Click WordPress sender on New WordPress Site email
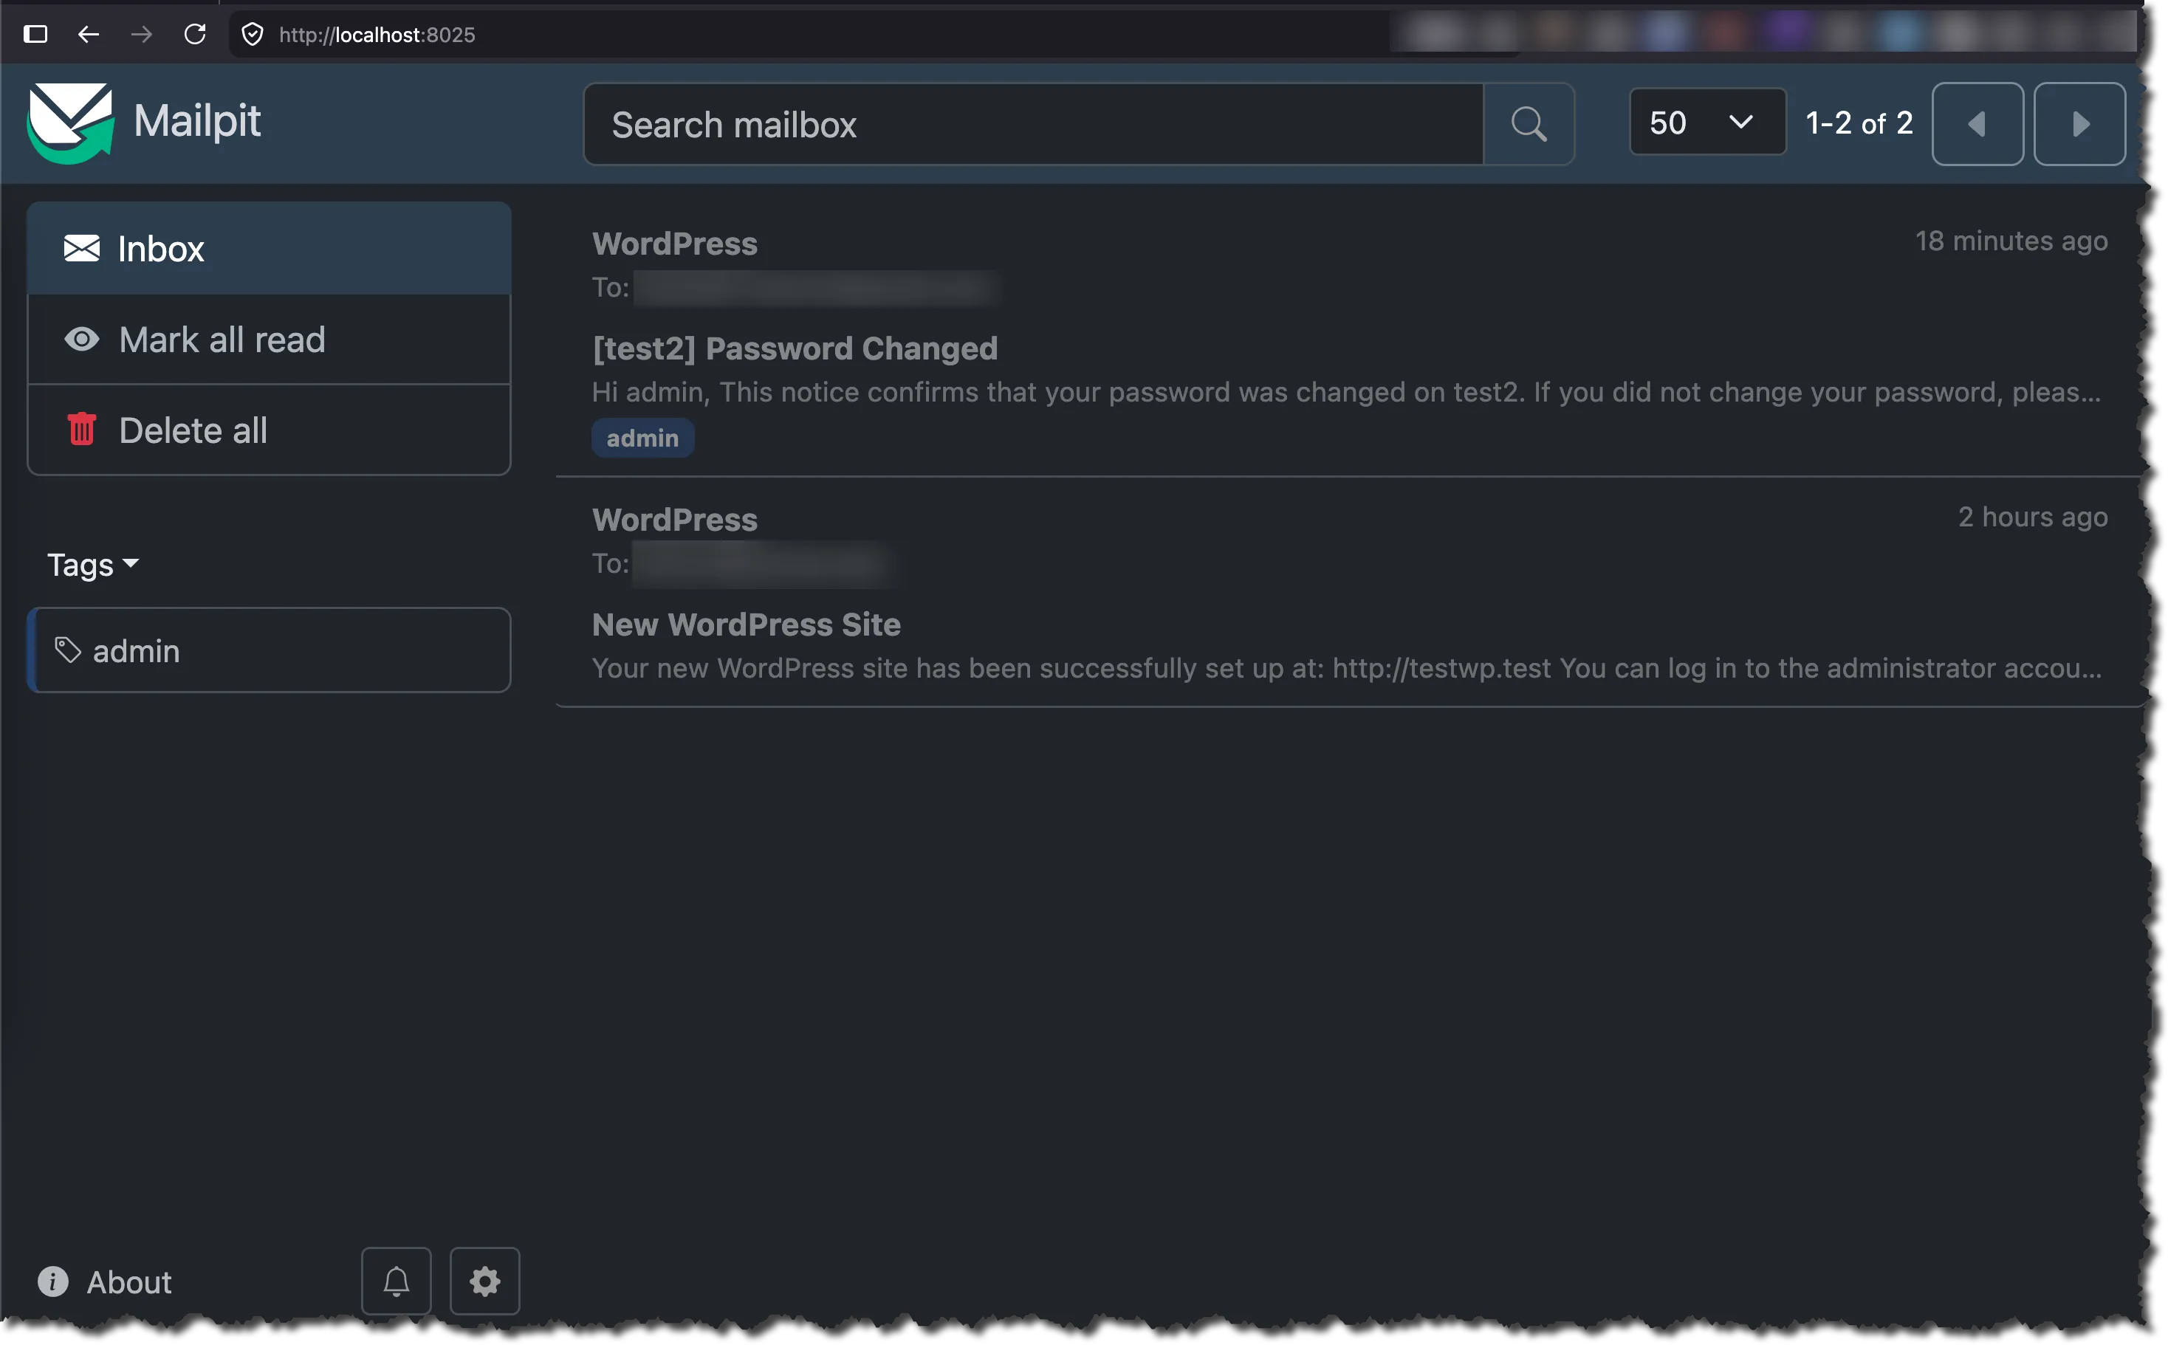This screenshot has height=1345, width=2168. coord(674,520)
